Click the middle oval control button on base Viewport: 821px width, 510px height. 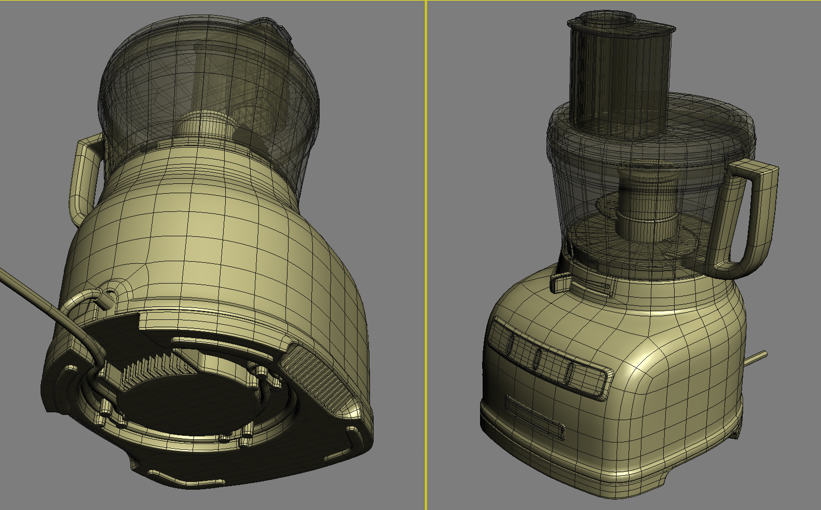538,358
